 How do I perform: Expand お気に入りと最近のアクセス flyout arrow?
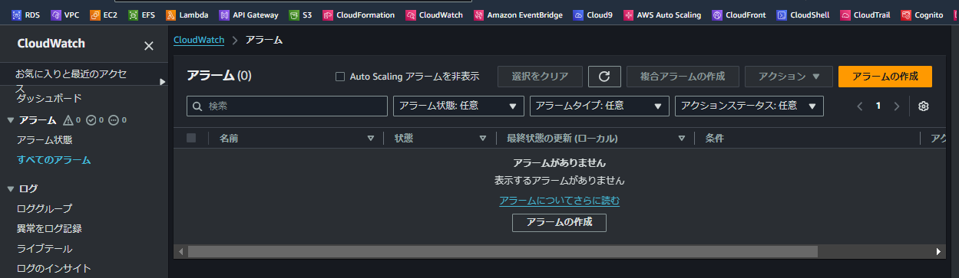tap(162, 81)
